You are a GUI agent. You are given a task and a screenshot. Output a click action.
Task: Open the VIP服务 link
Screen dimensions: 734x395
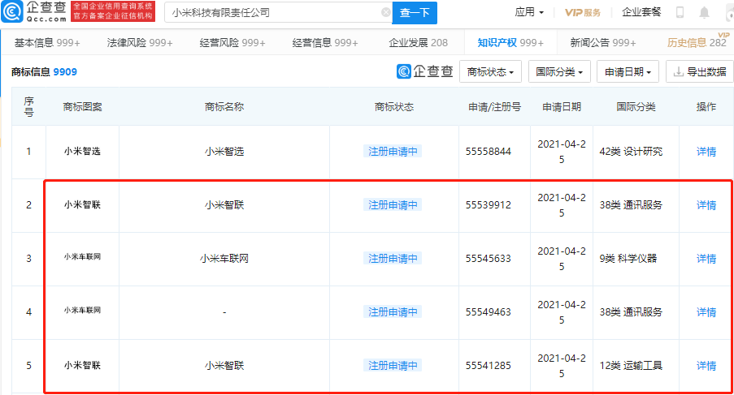582,13
